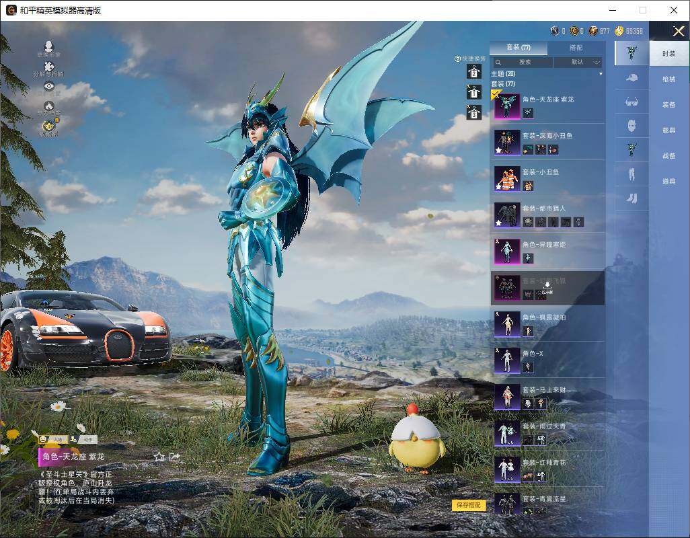This screenshot has width=690, height=538.
Task: Click the 搜索 search field
Action: [x=522, y=62]
